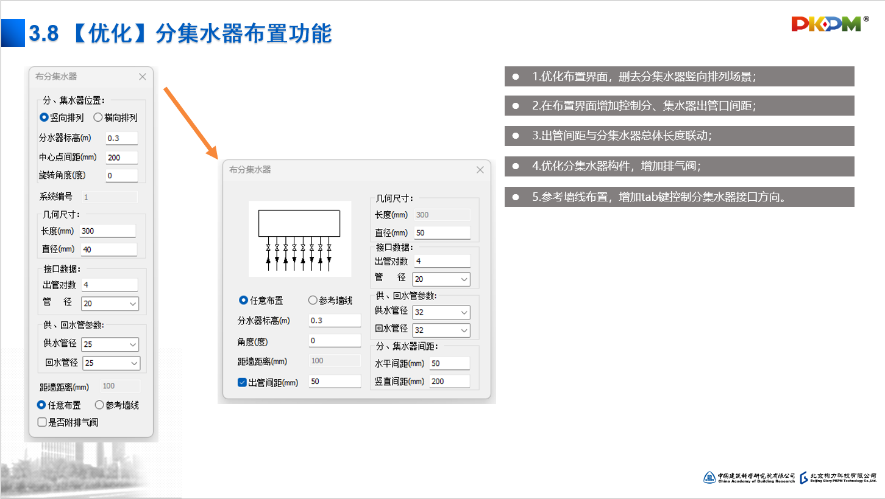Screen dimensions: 885x499
Task: Click the manifold preview diagram with valves
Action: (299, 239)
